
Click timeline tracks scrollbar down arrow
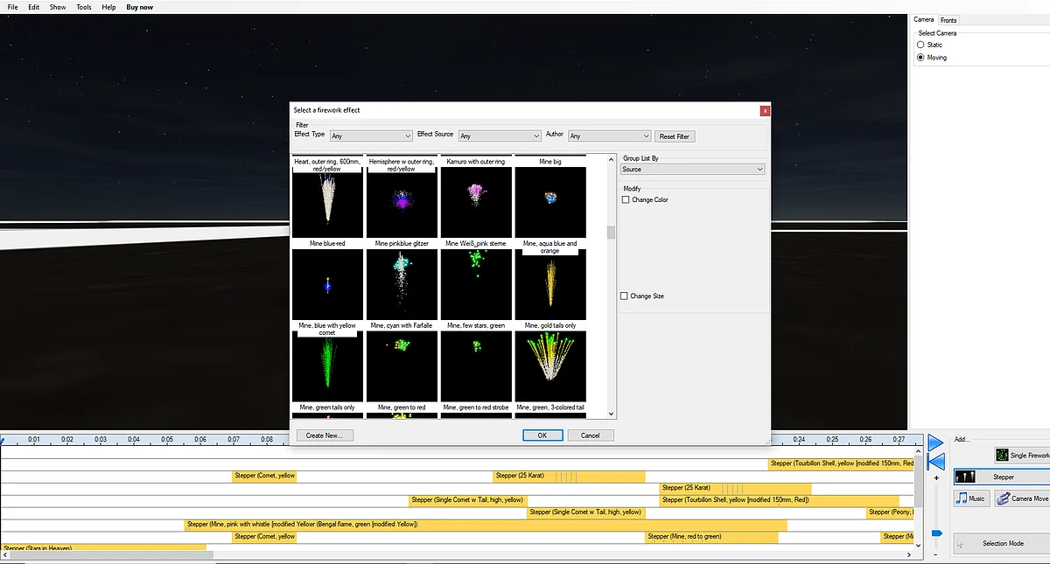click(918, 545)
